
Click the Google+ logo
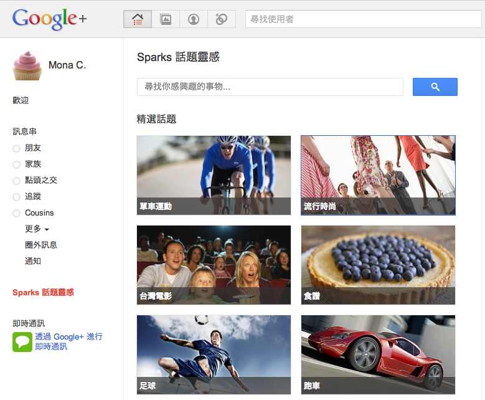click(x=49, y=19)
